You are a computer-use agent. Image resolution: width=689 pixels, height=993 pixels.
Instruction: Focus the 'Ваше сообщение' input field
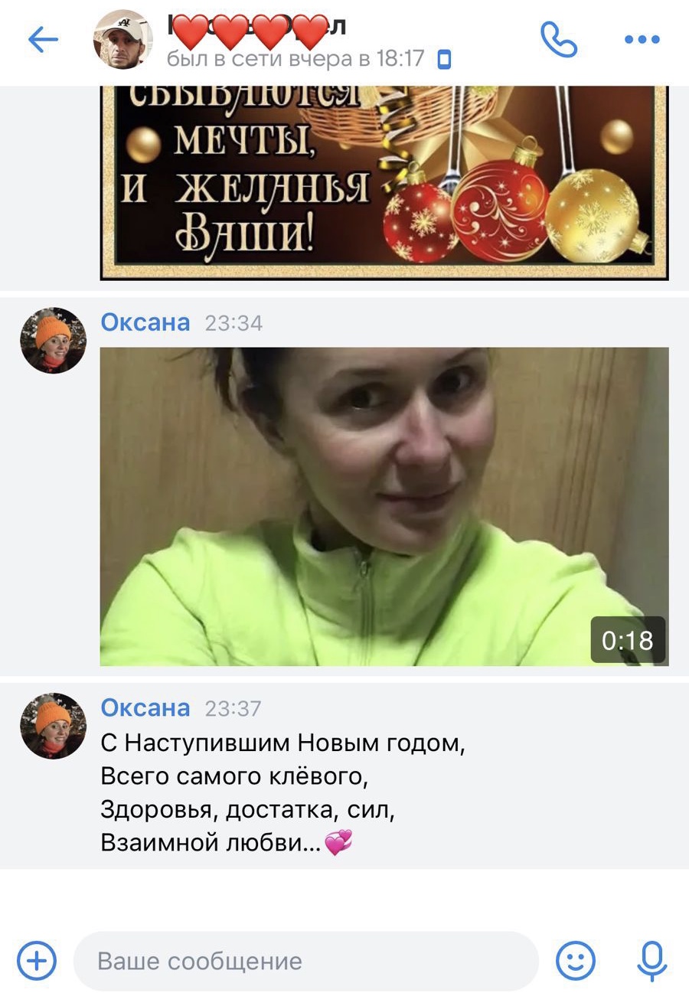[306, 961]
